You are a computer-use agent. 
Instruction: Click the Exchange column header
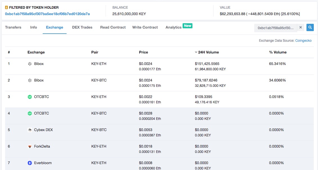click(36, 52)
